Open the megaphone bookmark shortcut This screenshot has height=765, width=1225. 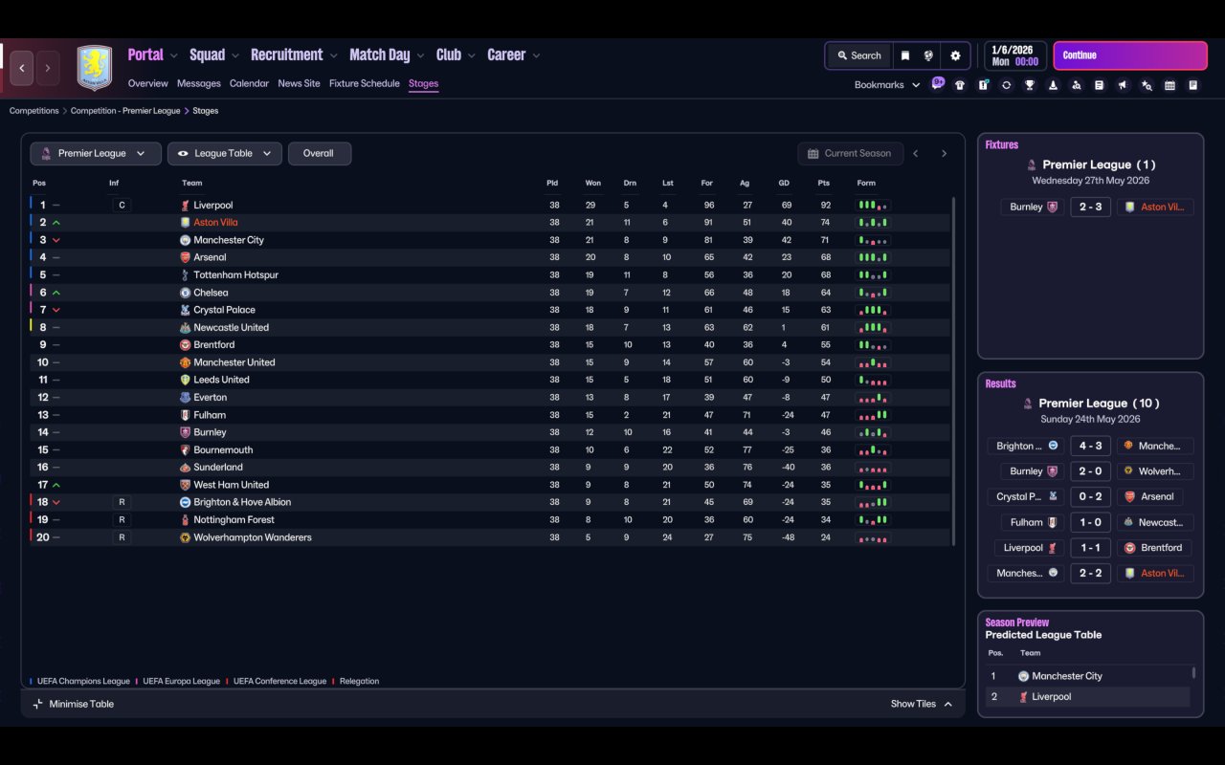pyautogui.click(x=1123, y=85)
